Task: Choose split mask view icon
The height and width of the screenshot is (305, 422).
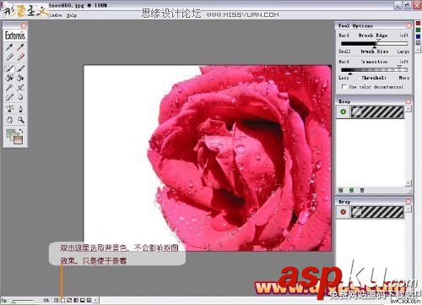Action: [x=76, y=301]
